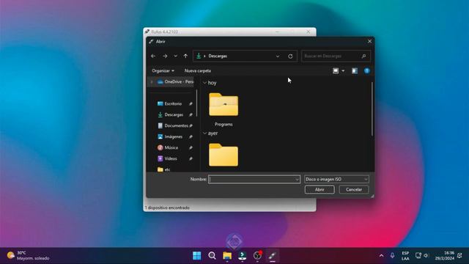469x264 pixels.
Task: Show hidden system tray icons
Action: pos(381,256)
